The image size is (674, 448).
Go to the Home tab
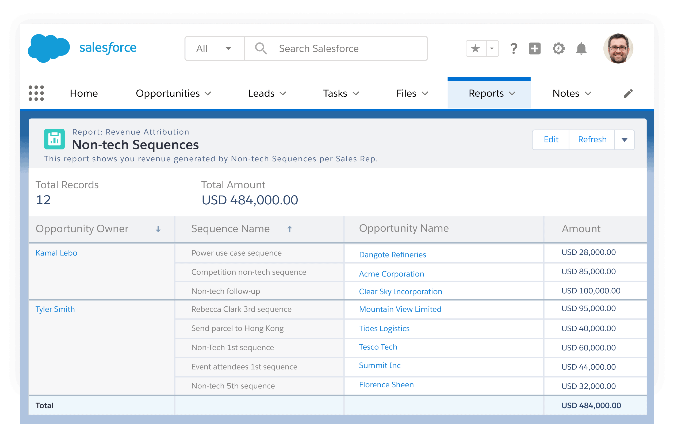coord(83,94)
